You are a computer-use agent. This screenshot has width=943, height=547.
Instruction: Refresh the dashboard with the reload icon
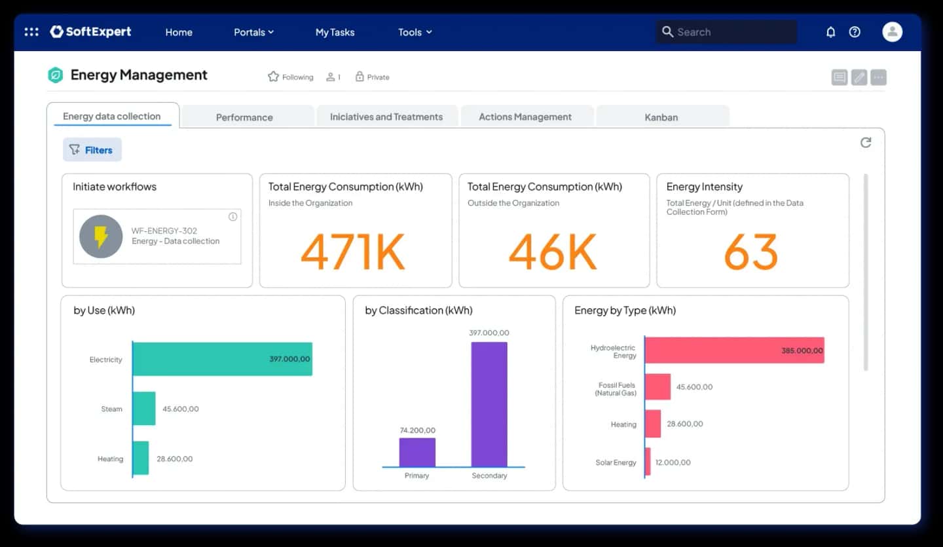click(x=866, y=143)
